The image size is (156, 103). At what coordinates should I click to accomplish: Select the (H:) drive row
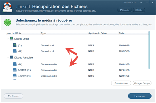77,51
